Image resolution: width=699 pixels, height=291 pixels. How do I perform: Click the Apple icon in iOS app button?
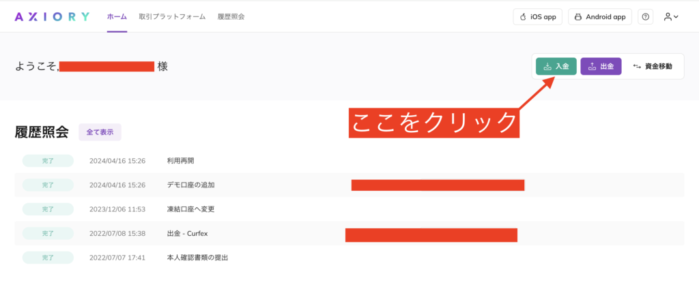tap(524, 17)
